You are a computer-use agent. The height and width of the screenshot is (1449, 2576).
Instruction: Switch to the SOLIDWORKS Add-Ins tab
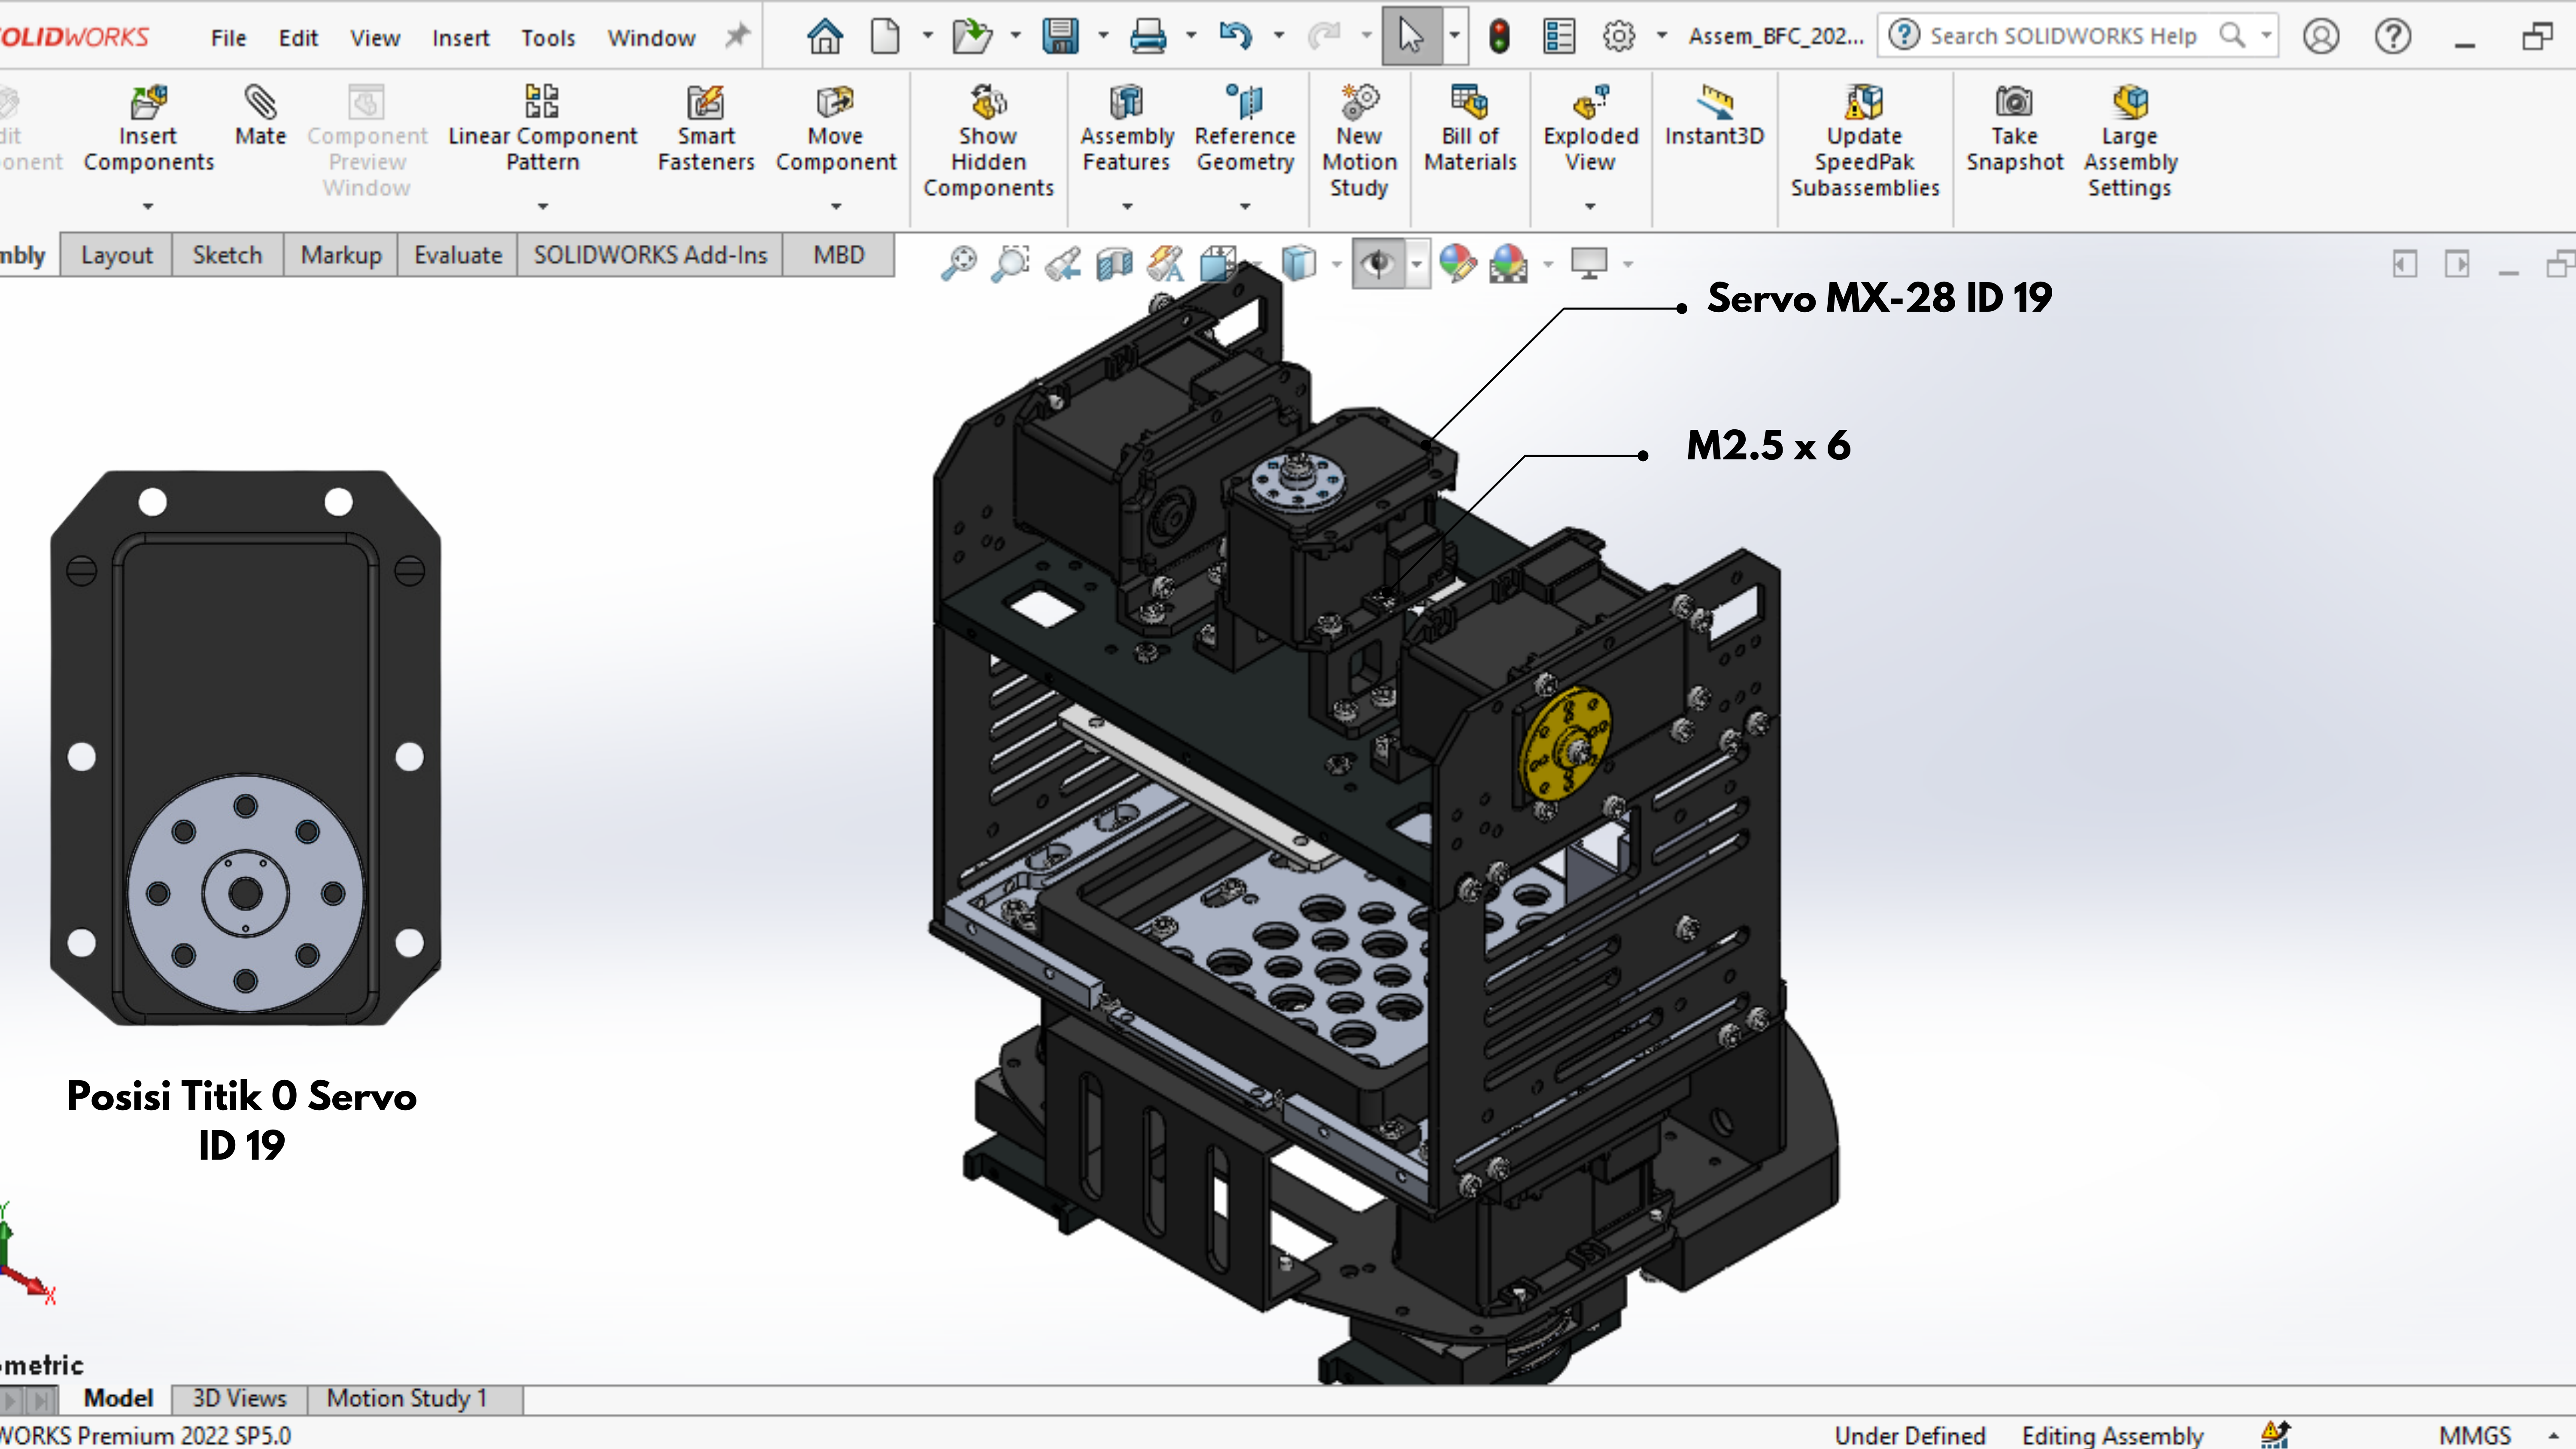[650, 255]
